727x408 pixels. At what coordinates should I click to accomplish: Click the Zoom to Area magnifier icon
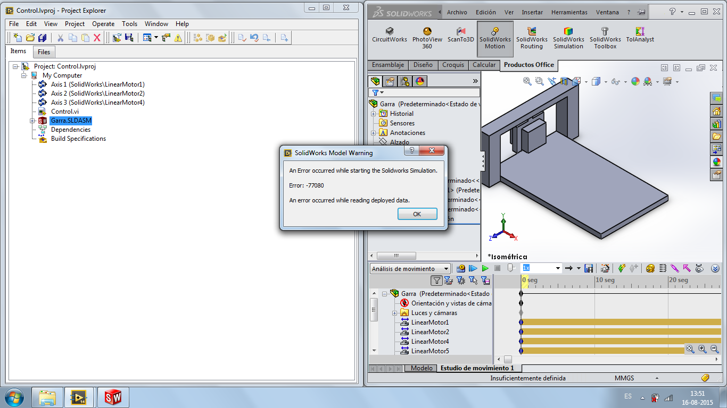point(539,81)
